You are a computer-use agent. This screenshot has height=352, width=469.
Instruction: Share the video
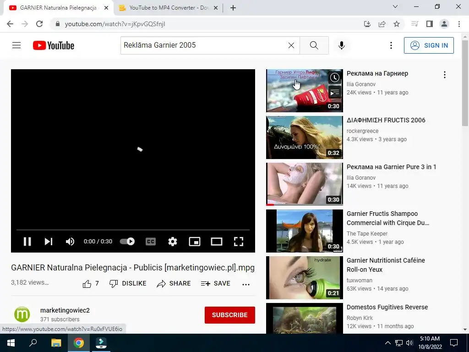174,283
